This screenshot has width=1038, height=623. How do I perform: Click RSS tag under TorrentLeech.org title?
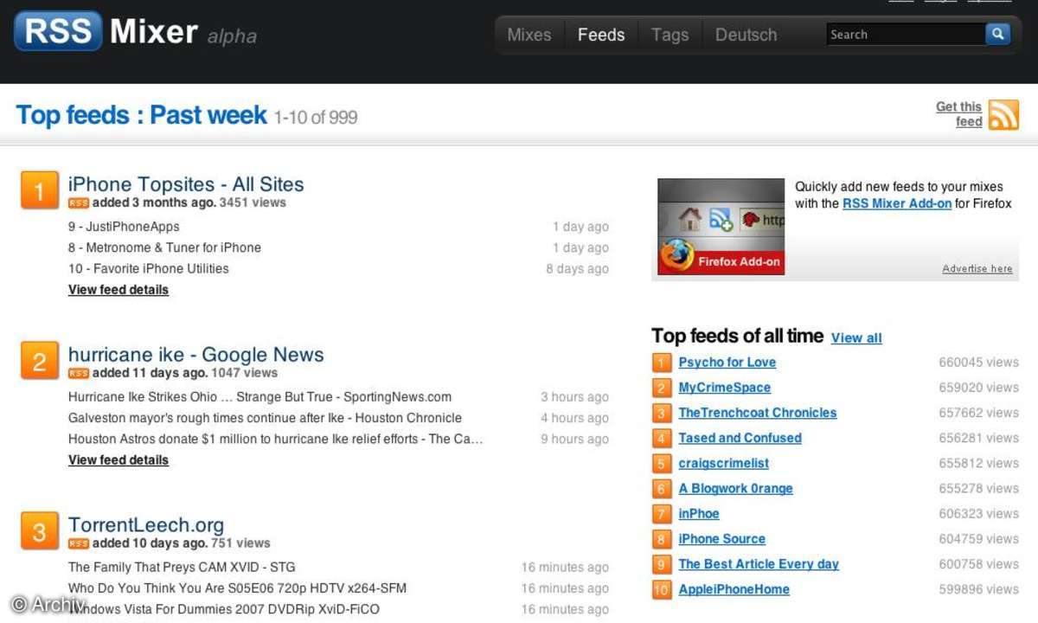click(79, 544)
